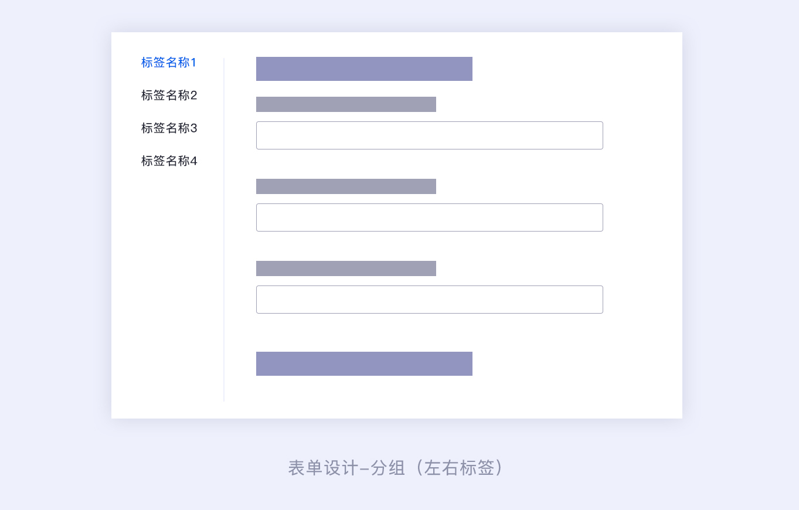This screenshot has height=510, width=799.
Task: Activate the blue highlighted side tab
Action: coord(169,63)
